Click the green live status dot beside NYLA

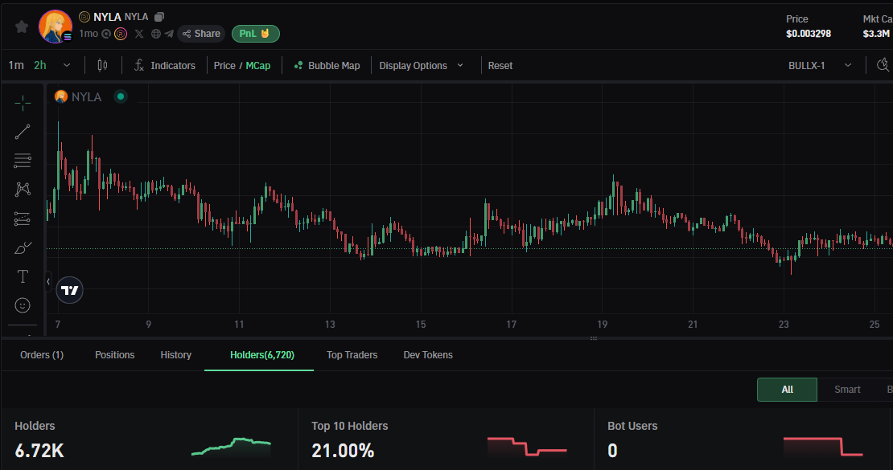pos(121,96)
